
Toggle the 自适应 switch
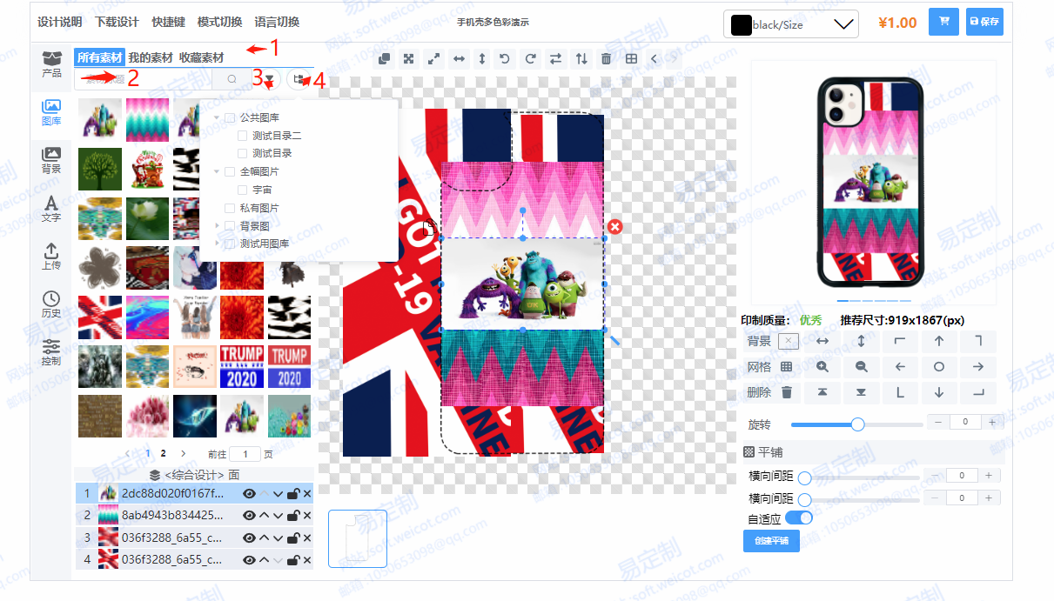pos(799,518)
